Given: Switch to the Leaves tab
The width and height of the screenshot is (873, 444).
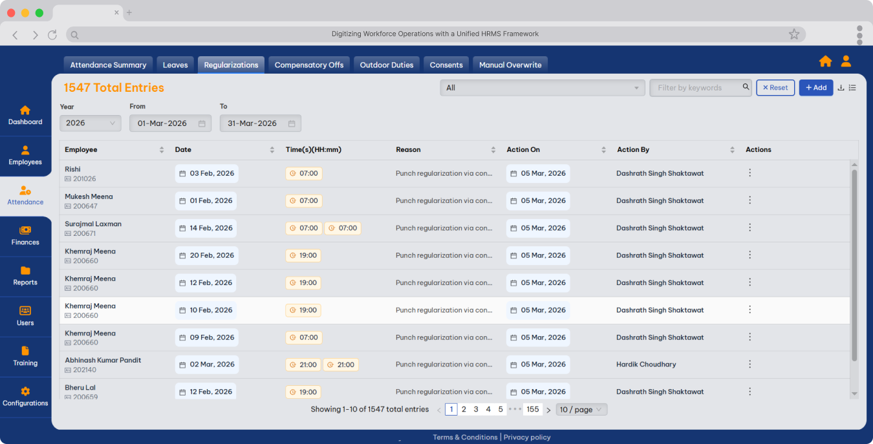Looking at the screenshot, I should (x=175, y=65).
